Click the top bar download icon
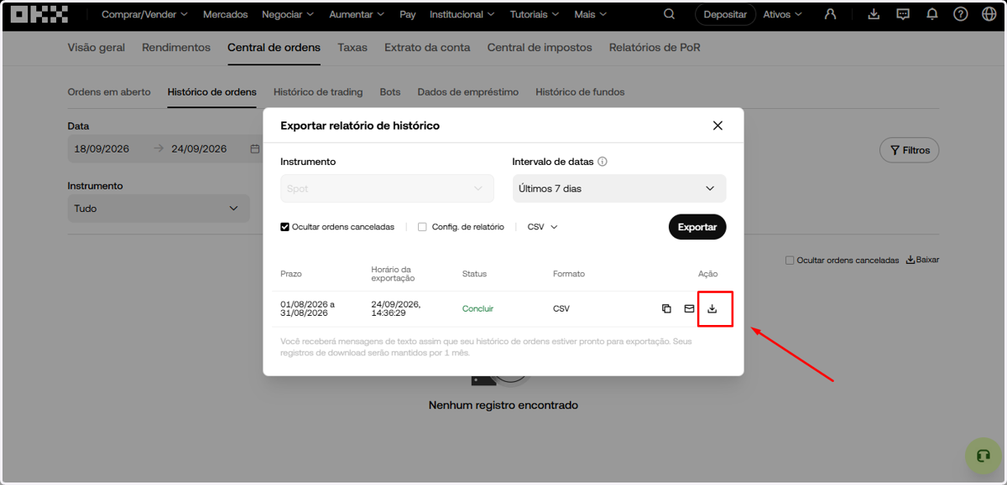The image size is (1007, 485). click(x=874, y=14)
